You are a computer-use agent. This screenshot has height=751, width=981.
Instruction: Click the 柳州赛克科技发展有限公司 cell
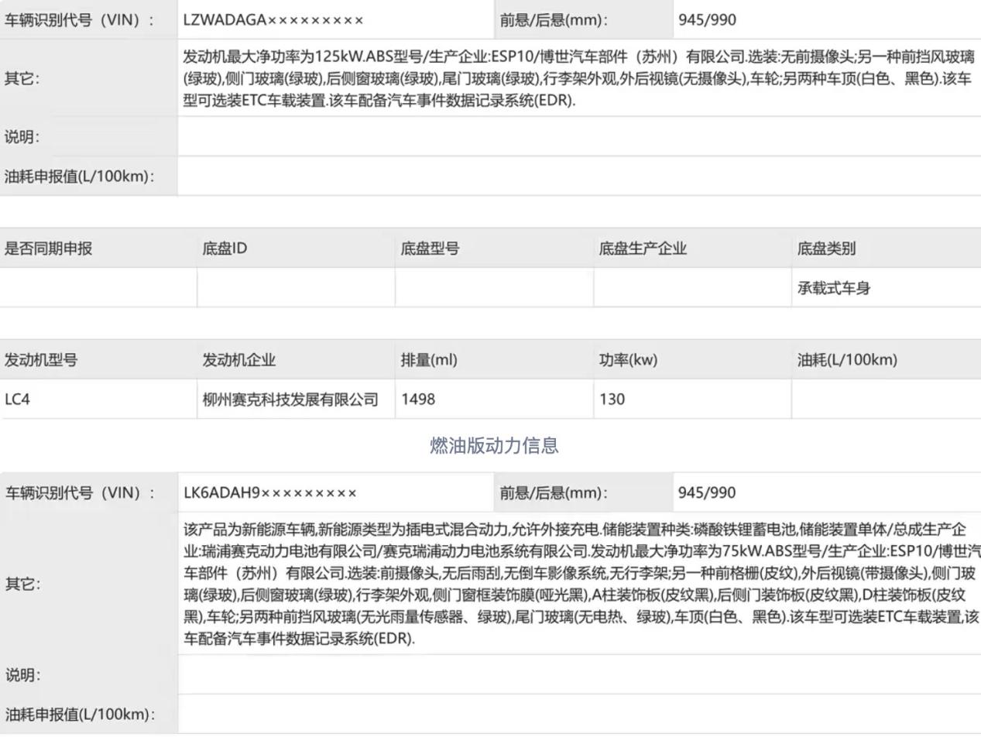pos(290,400)
